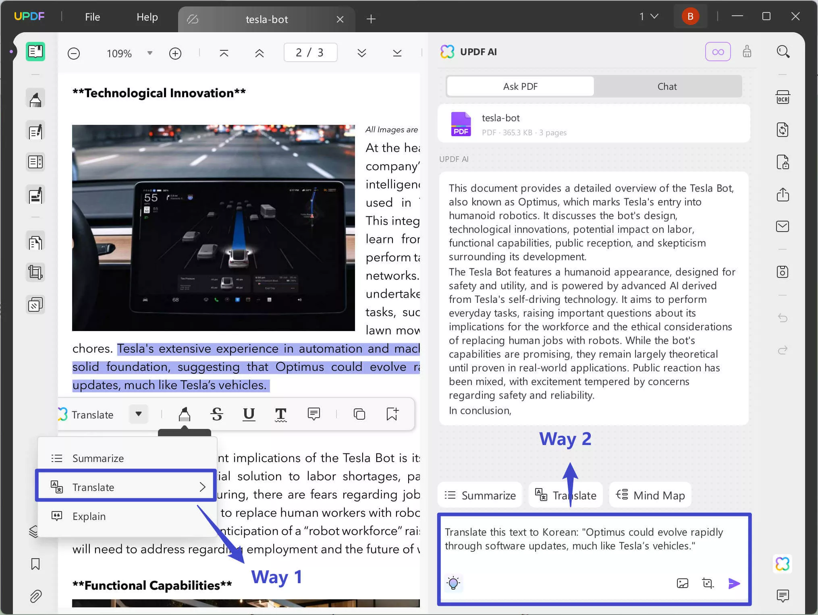
Task: Click the Translate button in selection toolbar
Action: pos(85,414)
